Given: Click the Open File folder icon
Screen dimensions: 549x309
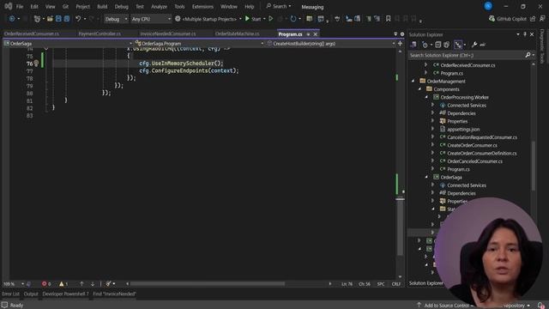Looking at the screenshot, I should (50, 19).
